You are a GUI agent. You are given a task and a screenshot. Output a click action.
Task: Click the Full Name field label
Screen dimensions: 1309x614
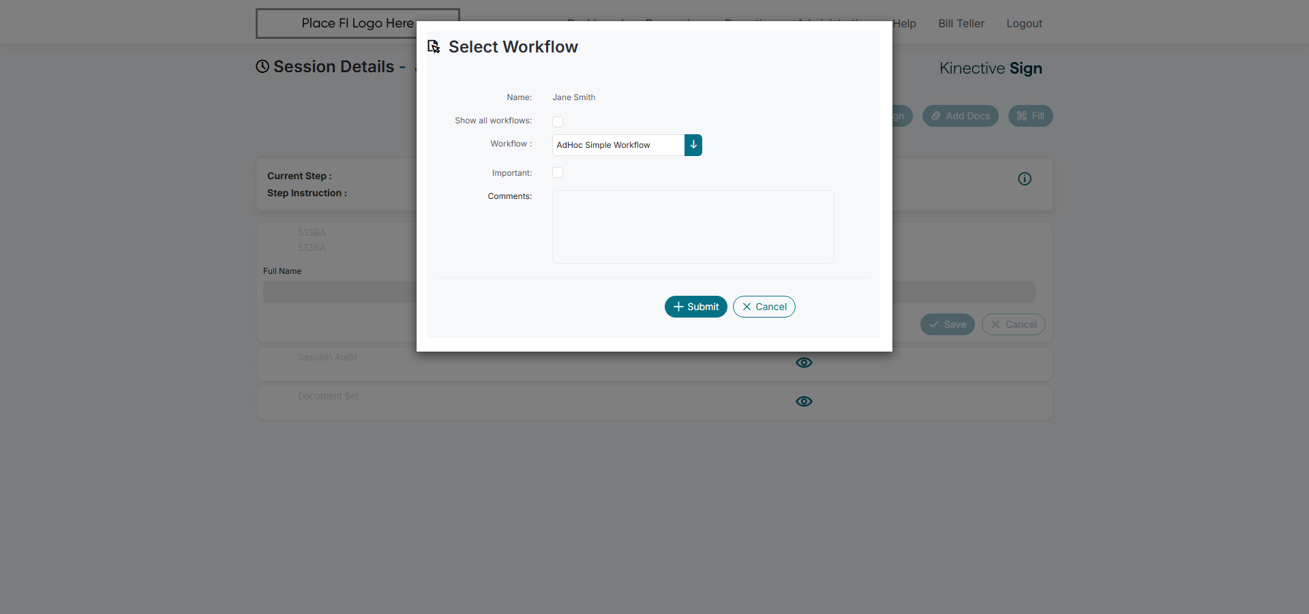282,271
